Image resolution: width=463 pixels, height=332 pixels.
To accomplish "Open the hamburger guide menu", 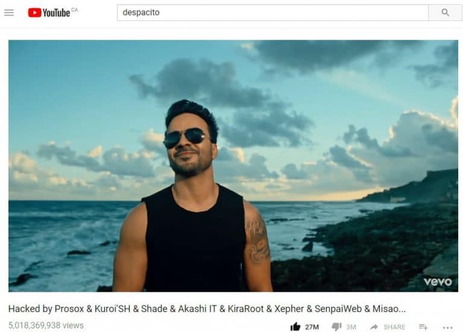I will (9, 13).
